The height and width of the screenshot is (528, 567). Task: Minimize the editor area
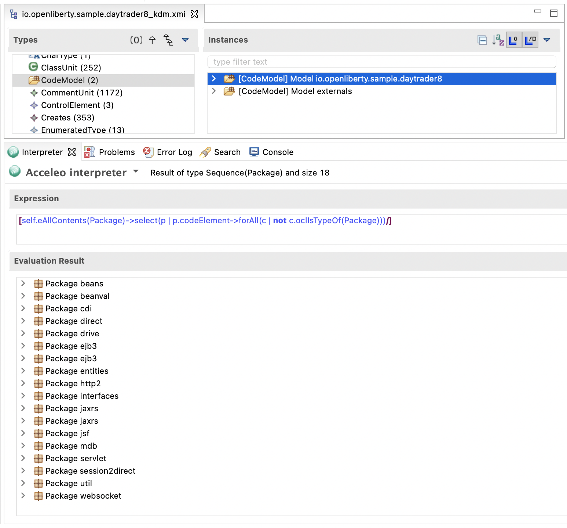538,11
